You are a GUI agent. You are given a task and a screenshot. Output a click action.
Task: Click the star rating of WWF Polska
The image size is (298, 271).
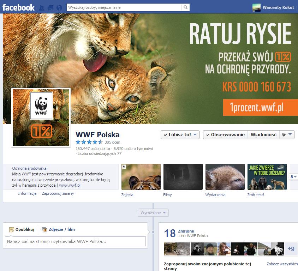pos(89,142)
